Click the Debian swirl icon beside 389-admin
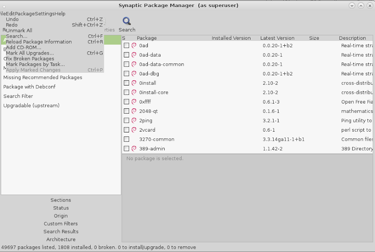The image size is (375, 252). click(x=134, y=148)
